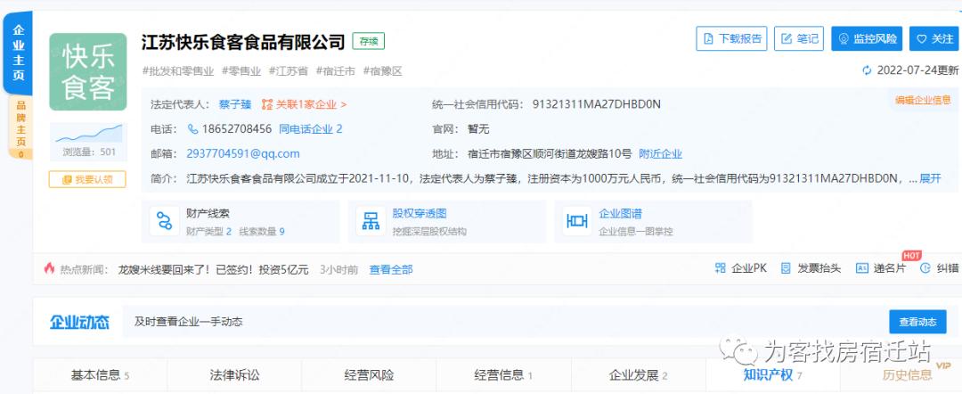The width and height of the screenshot is (962, 394).
Task: Switch to 企业发展 tab
Action: click(638, 375)
